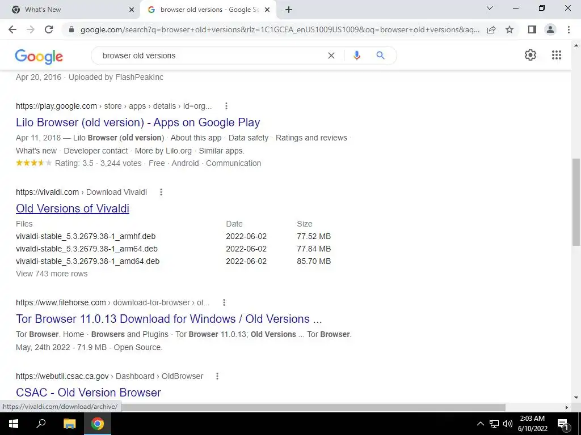Image resolution: width=581 pixels, height=435 pixels.
Task: Show hidden system tray icons
Action: [480, 424]
